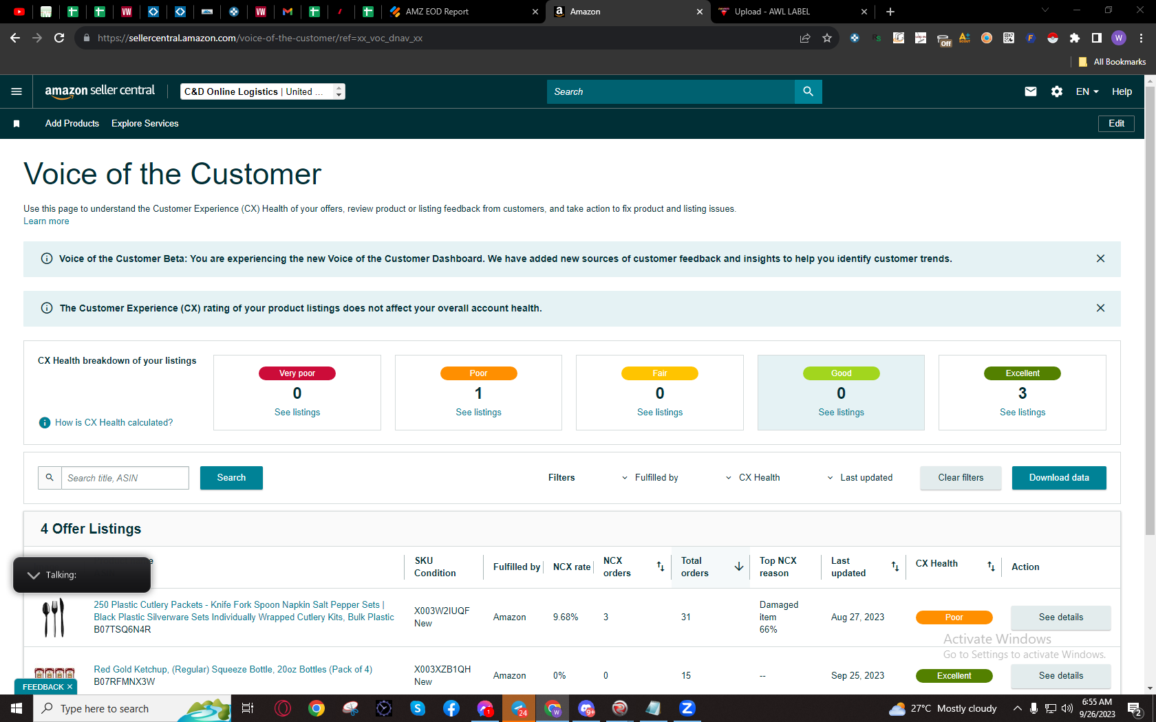The image size is (1156, 722).
Task: Click the cutlery product thumbnail
Action: click(54, 617)
